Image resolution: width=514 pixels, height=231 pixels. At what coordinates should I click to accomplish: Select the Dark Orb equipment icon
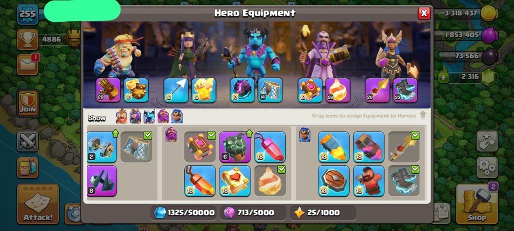point(242,90)
